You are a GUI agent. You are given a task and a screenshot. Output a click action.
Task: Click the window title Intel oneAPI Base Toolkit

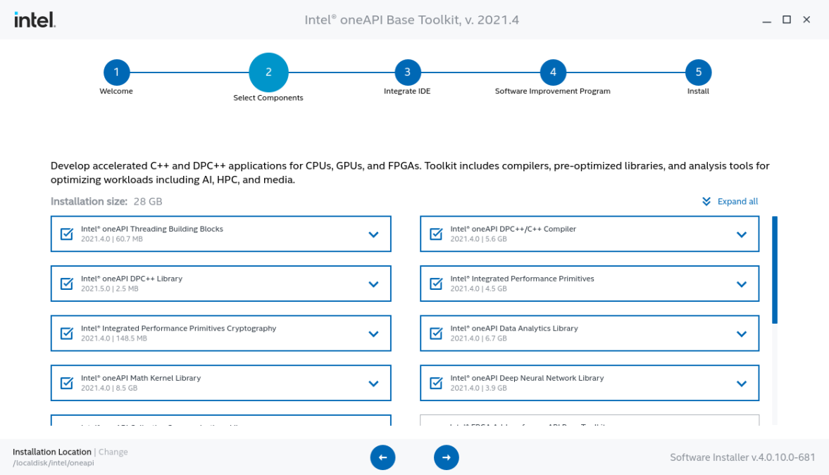[x=412, y=20]
